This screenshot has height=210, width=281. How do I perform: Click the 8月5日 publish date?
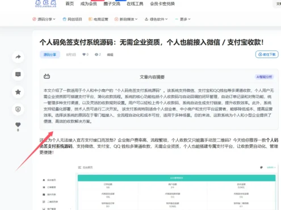71,54
